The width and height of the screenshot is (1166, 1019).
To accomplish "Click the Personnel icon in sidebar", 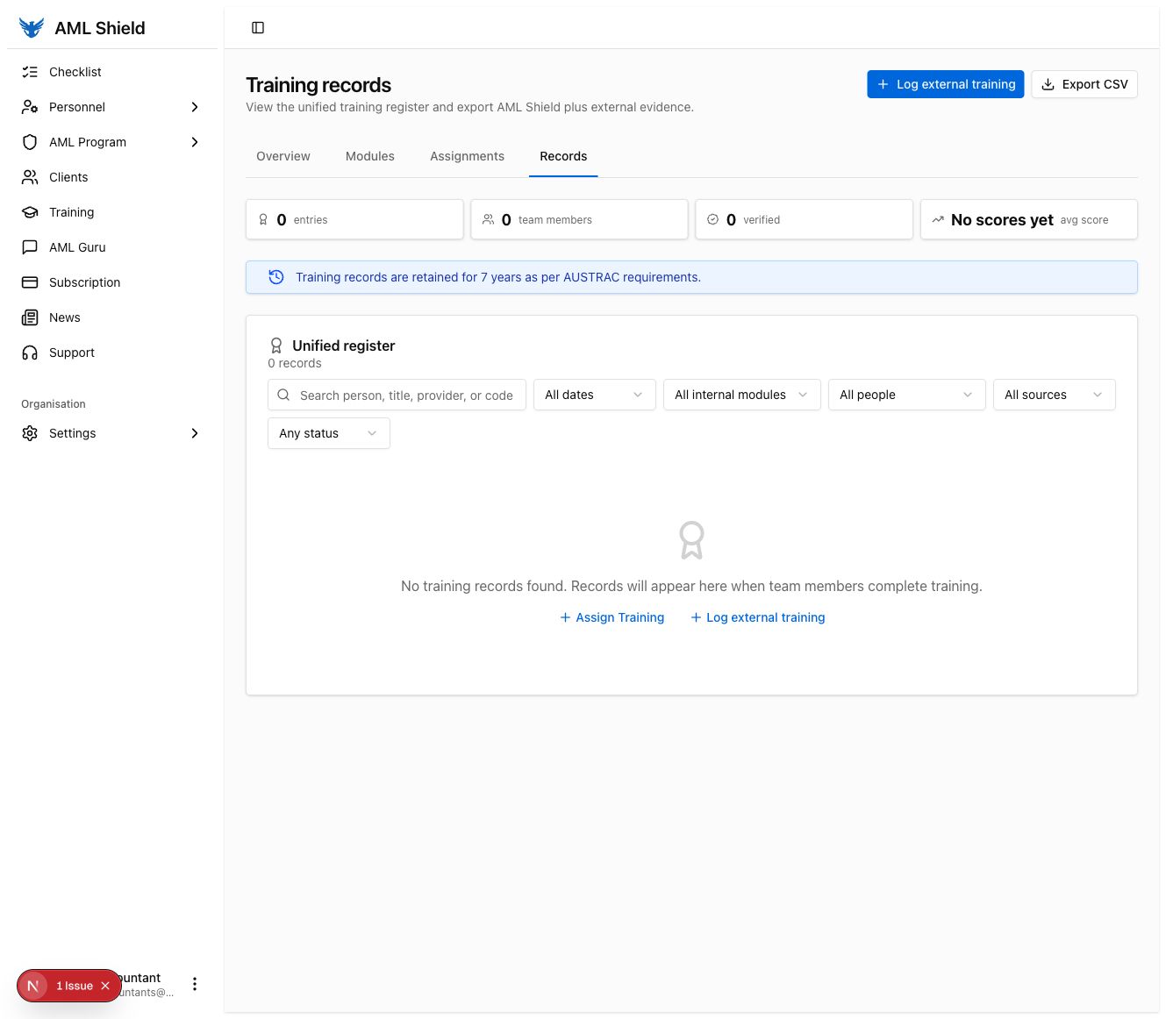I will coord(30,107).
